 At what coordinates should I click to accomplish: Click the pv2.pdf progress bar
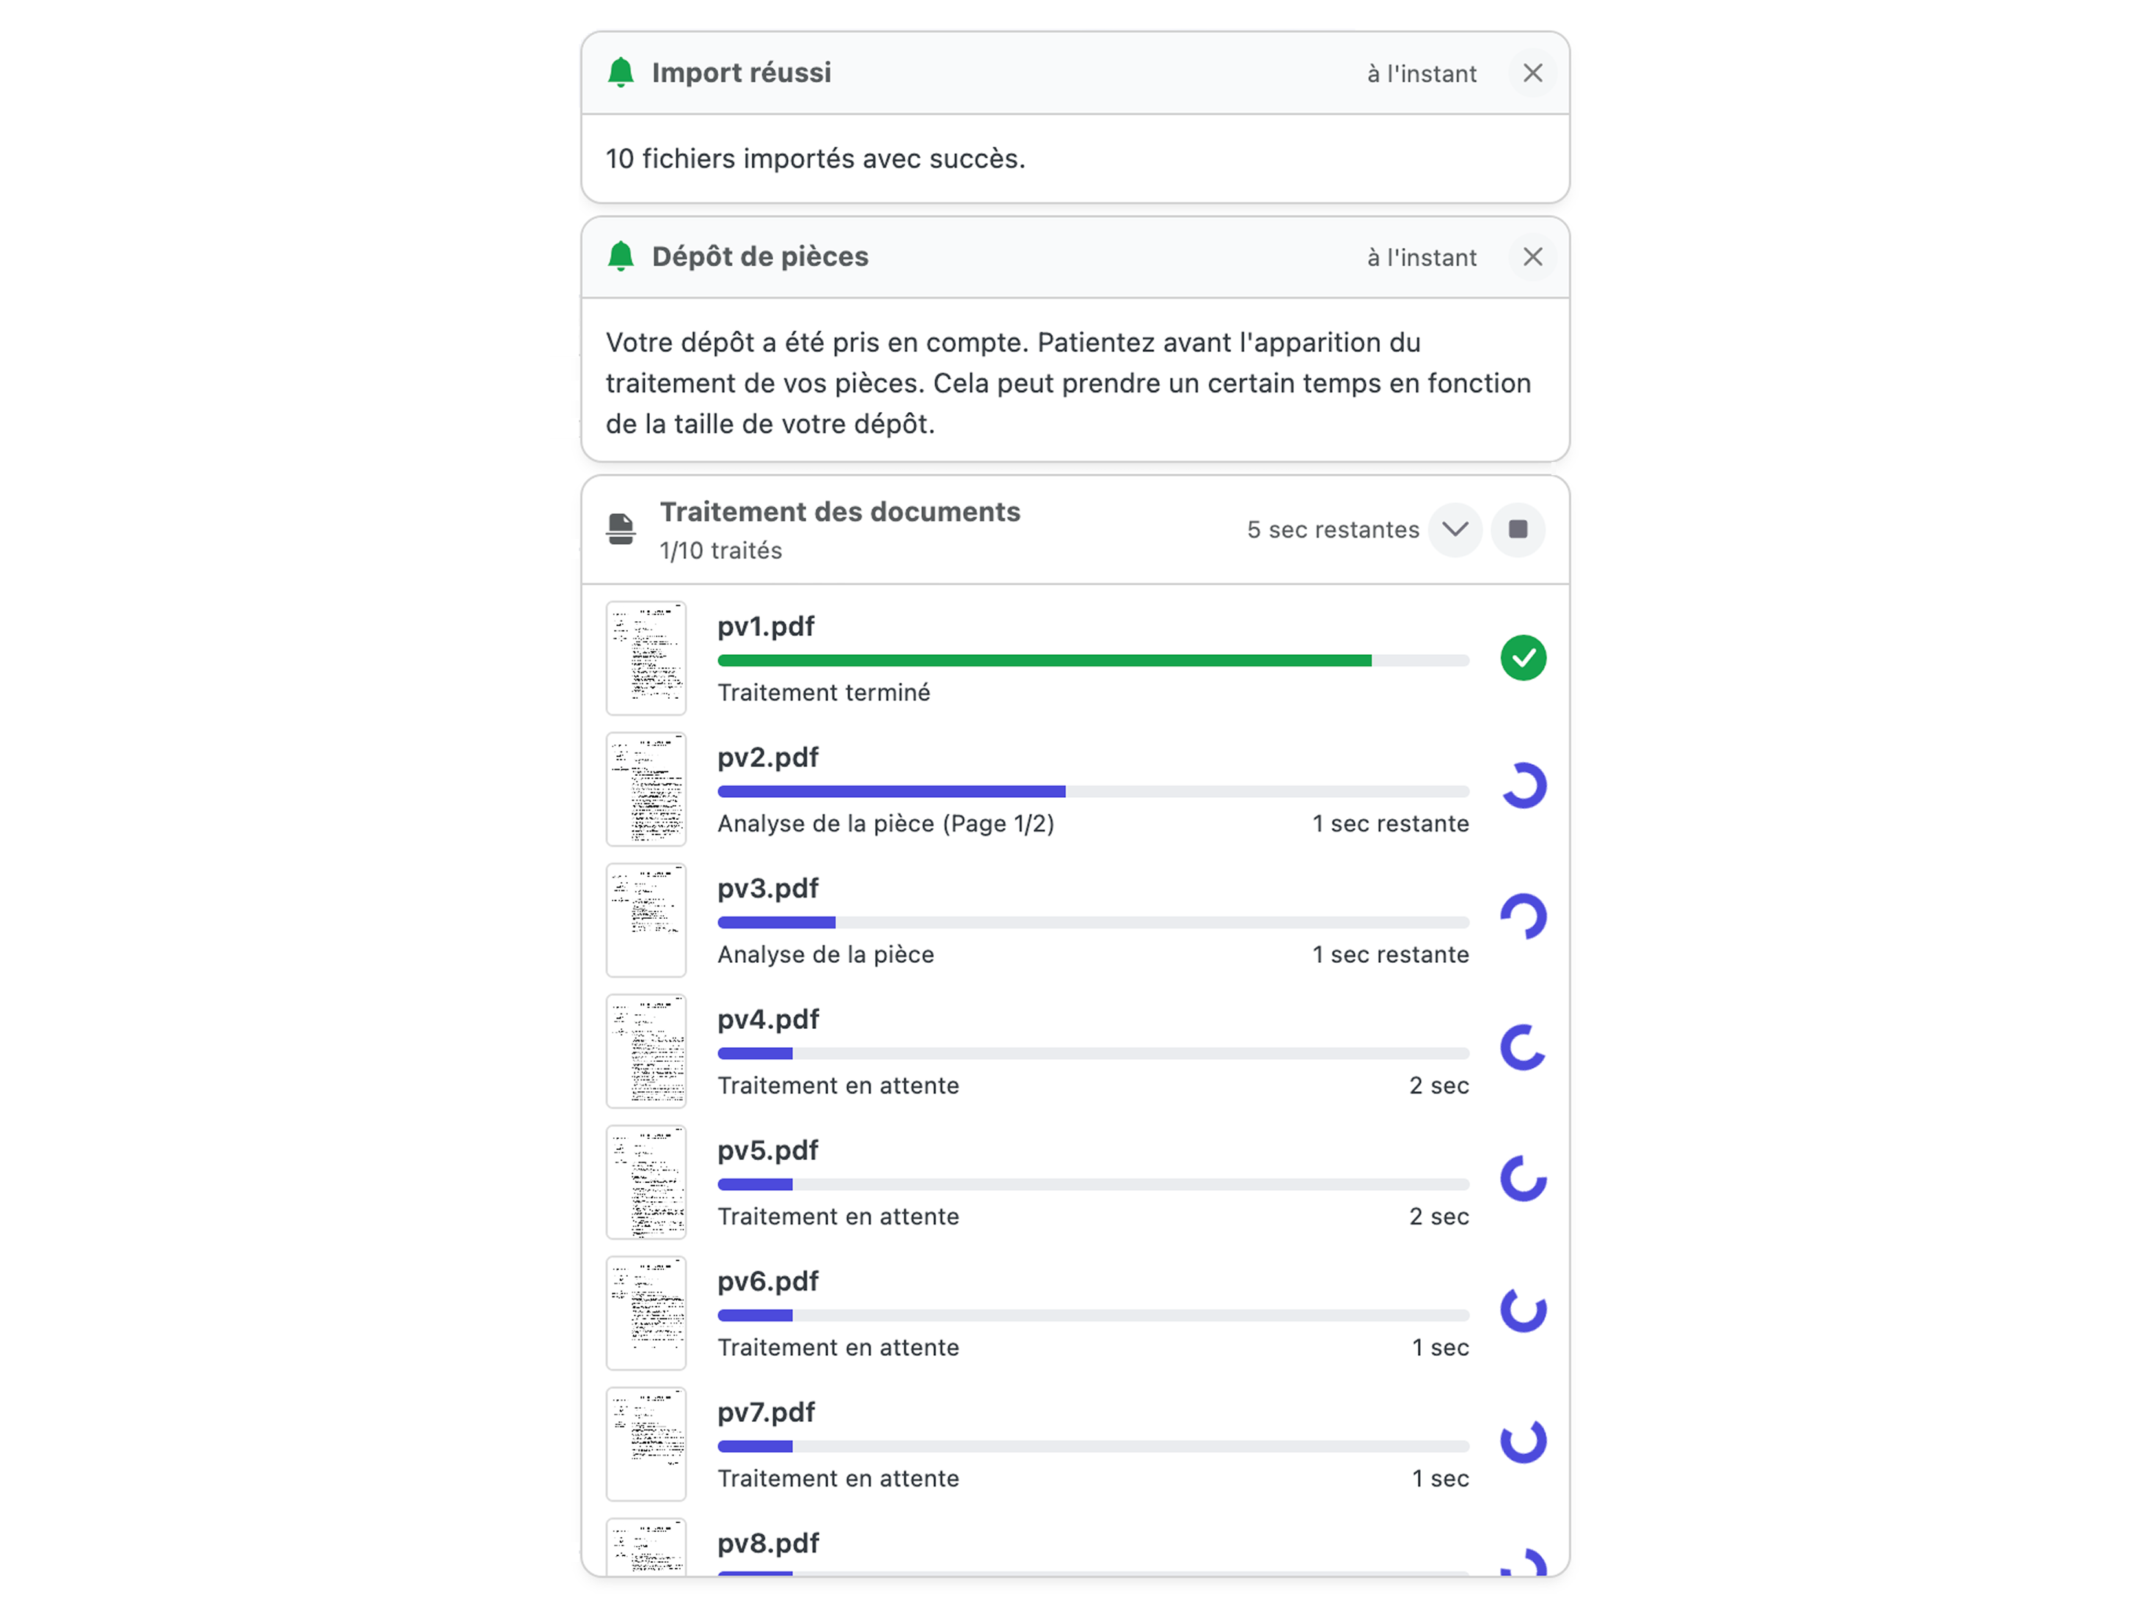[x=1092, y=792]
